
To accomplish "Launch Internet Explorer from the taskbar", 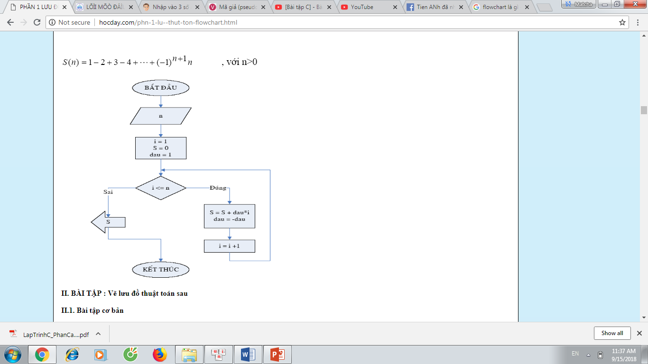I will pos(72,355).
